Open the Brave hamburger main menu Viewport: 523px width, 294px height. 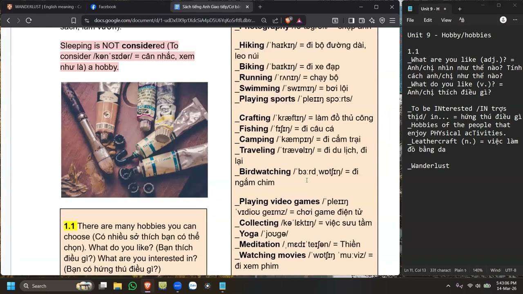coord(392,20)
